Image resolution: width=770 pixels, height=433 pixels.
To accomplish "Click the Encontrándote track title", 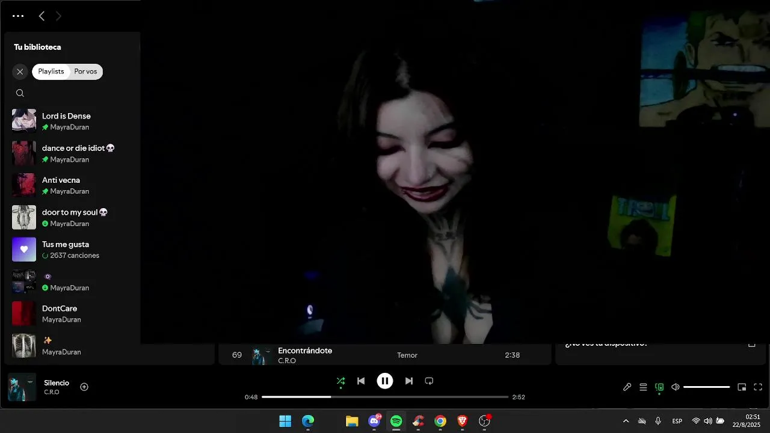I will click(x=305, y=351).
